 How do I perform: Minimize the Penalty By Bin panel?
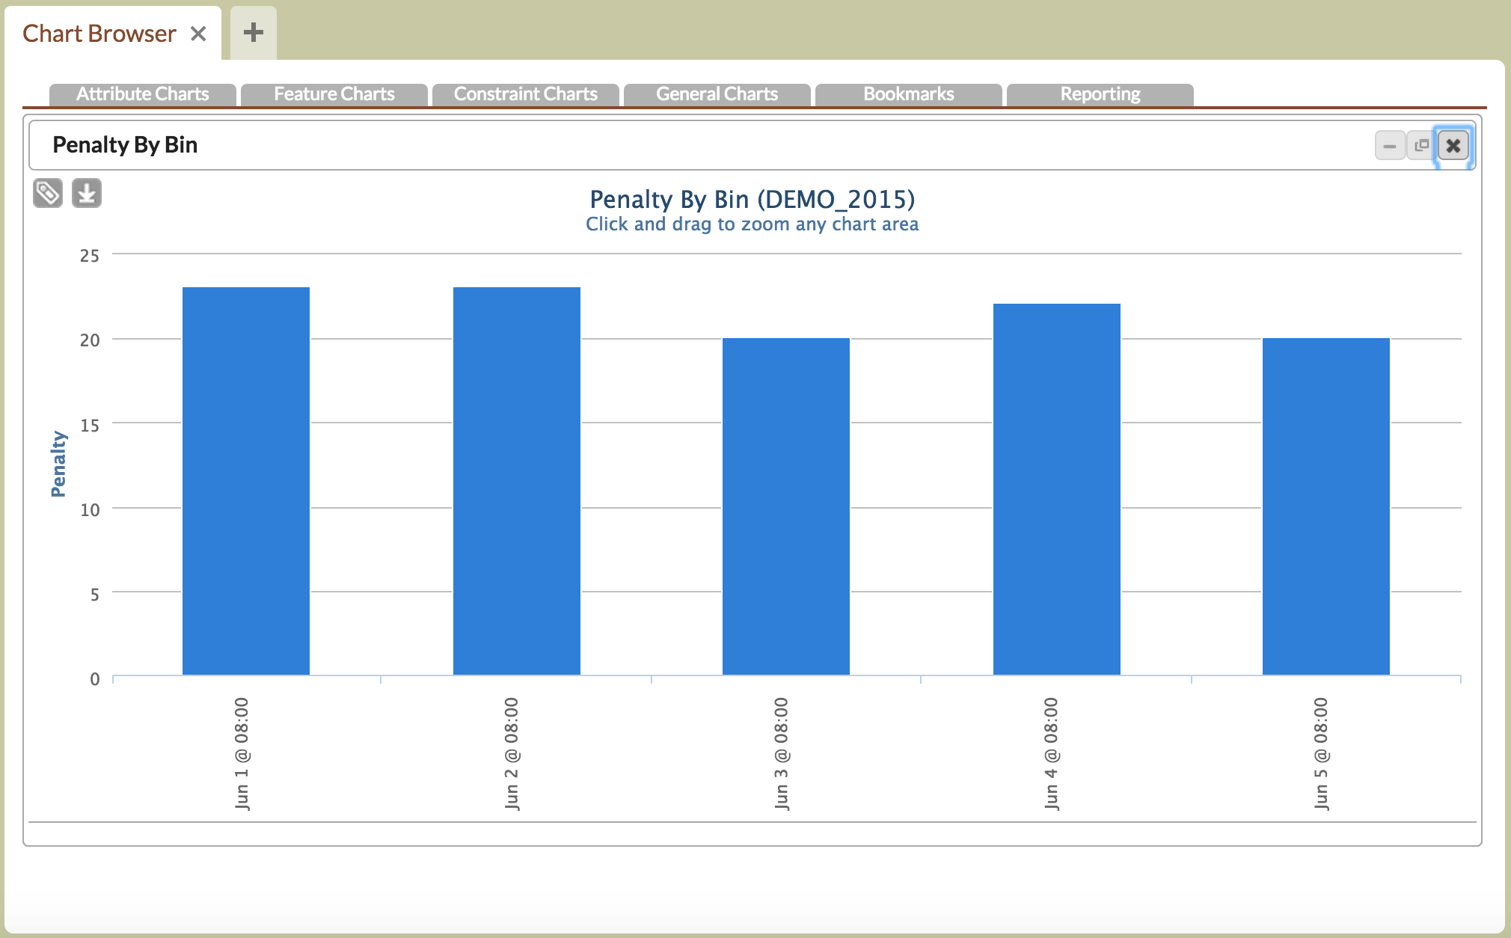click(1389, 146)
